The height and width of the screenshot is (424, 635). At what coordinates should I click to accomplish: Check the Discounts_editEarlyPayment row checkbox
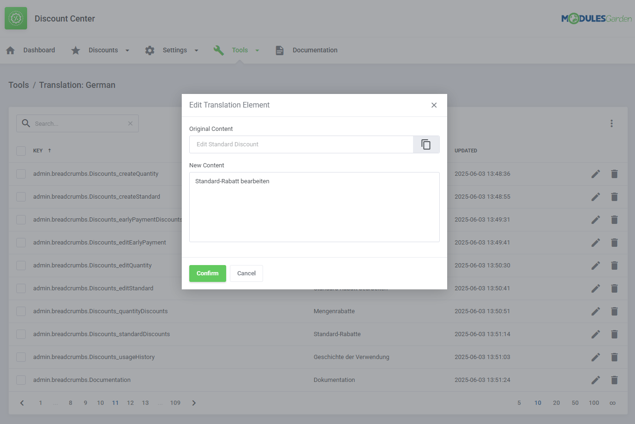tap(21, 243)
